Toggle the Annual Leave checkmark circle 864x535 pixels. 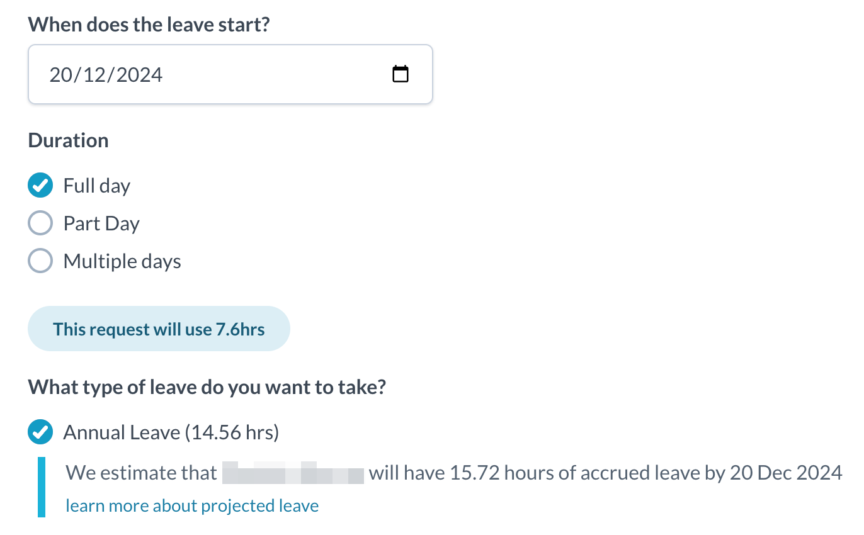(x=40, y=432)
